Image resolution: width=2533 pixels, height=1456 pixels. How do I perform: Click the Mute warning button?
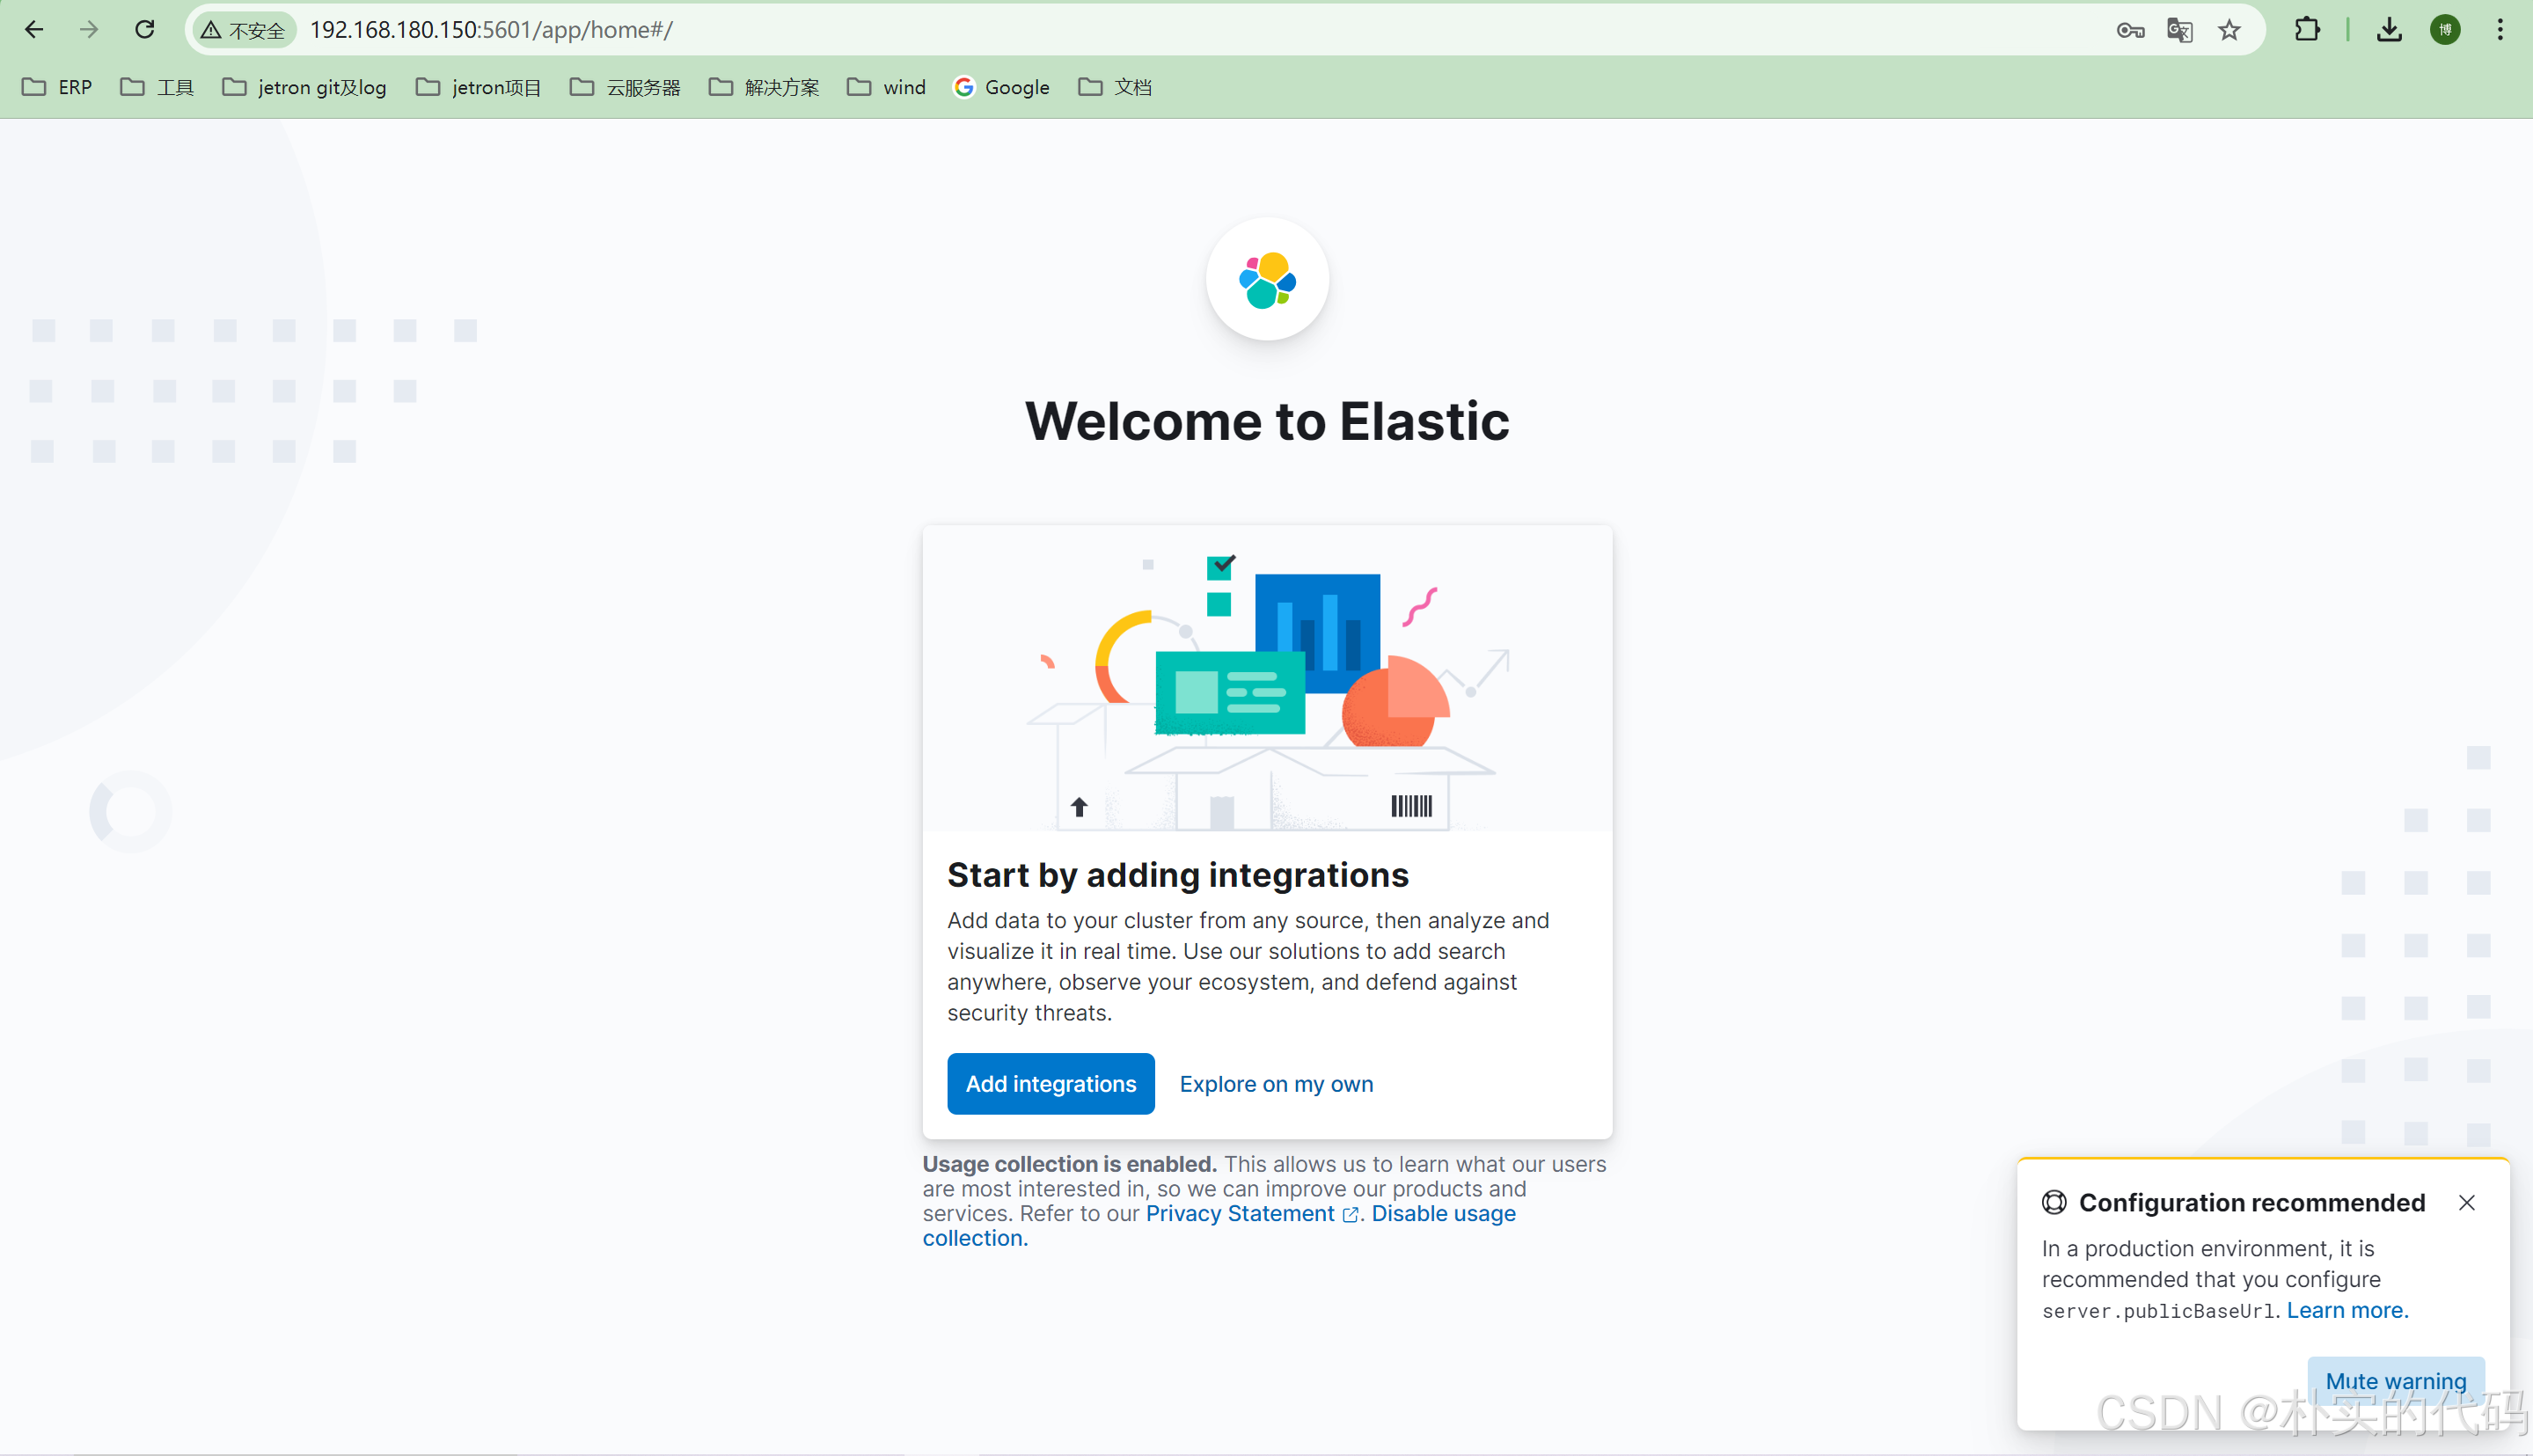click(2396, 1381)
